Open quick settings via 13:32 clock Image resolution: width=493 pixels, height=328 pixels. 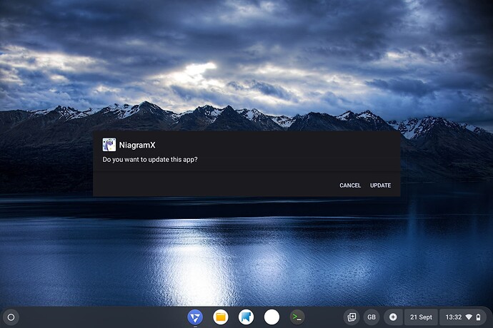(454, 317)
